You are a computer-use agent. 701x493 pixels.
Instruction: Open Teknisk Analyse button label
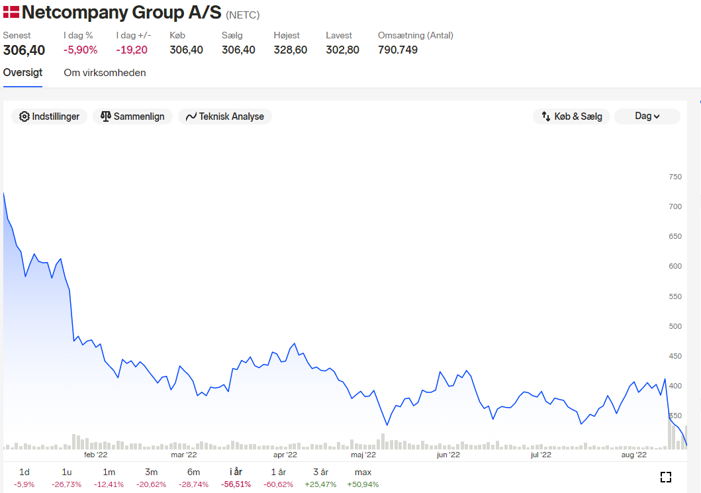[x=232, y=116]
